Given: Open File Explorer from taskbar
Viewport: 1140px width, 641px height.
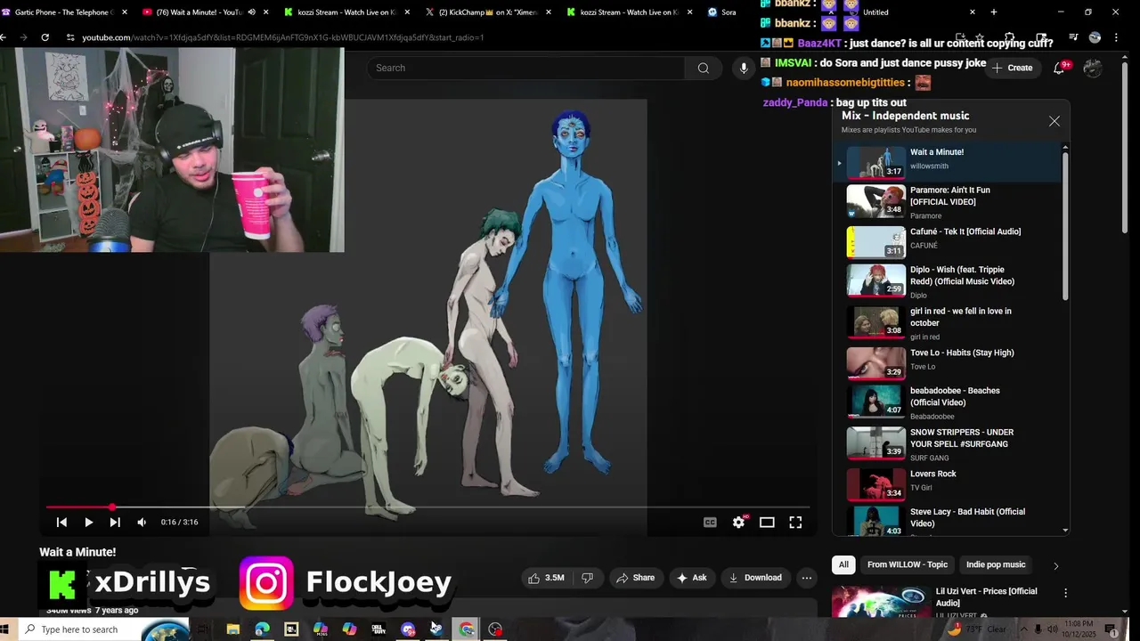Looking at the screenshot, I should pos(233,629).
